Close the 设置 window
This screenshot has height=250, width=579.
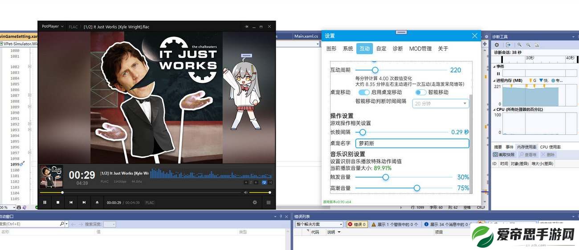(x=474, y=36)
